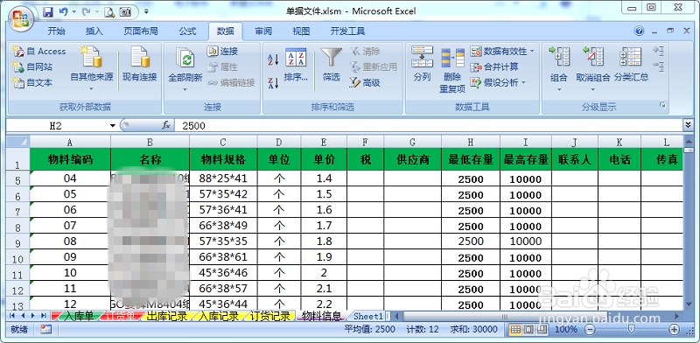Expand Quick Access toolbar customize arrow
The height and width of the screenshot is (343, 700).
[146, 12]
